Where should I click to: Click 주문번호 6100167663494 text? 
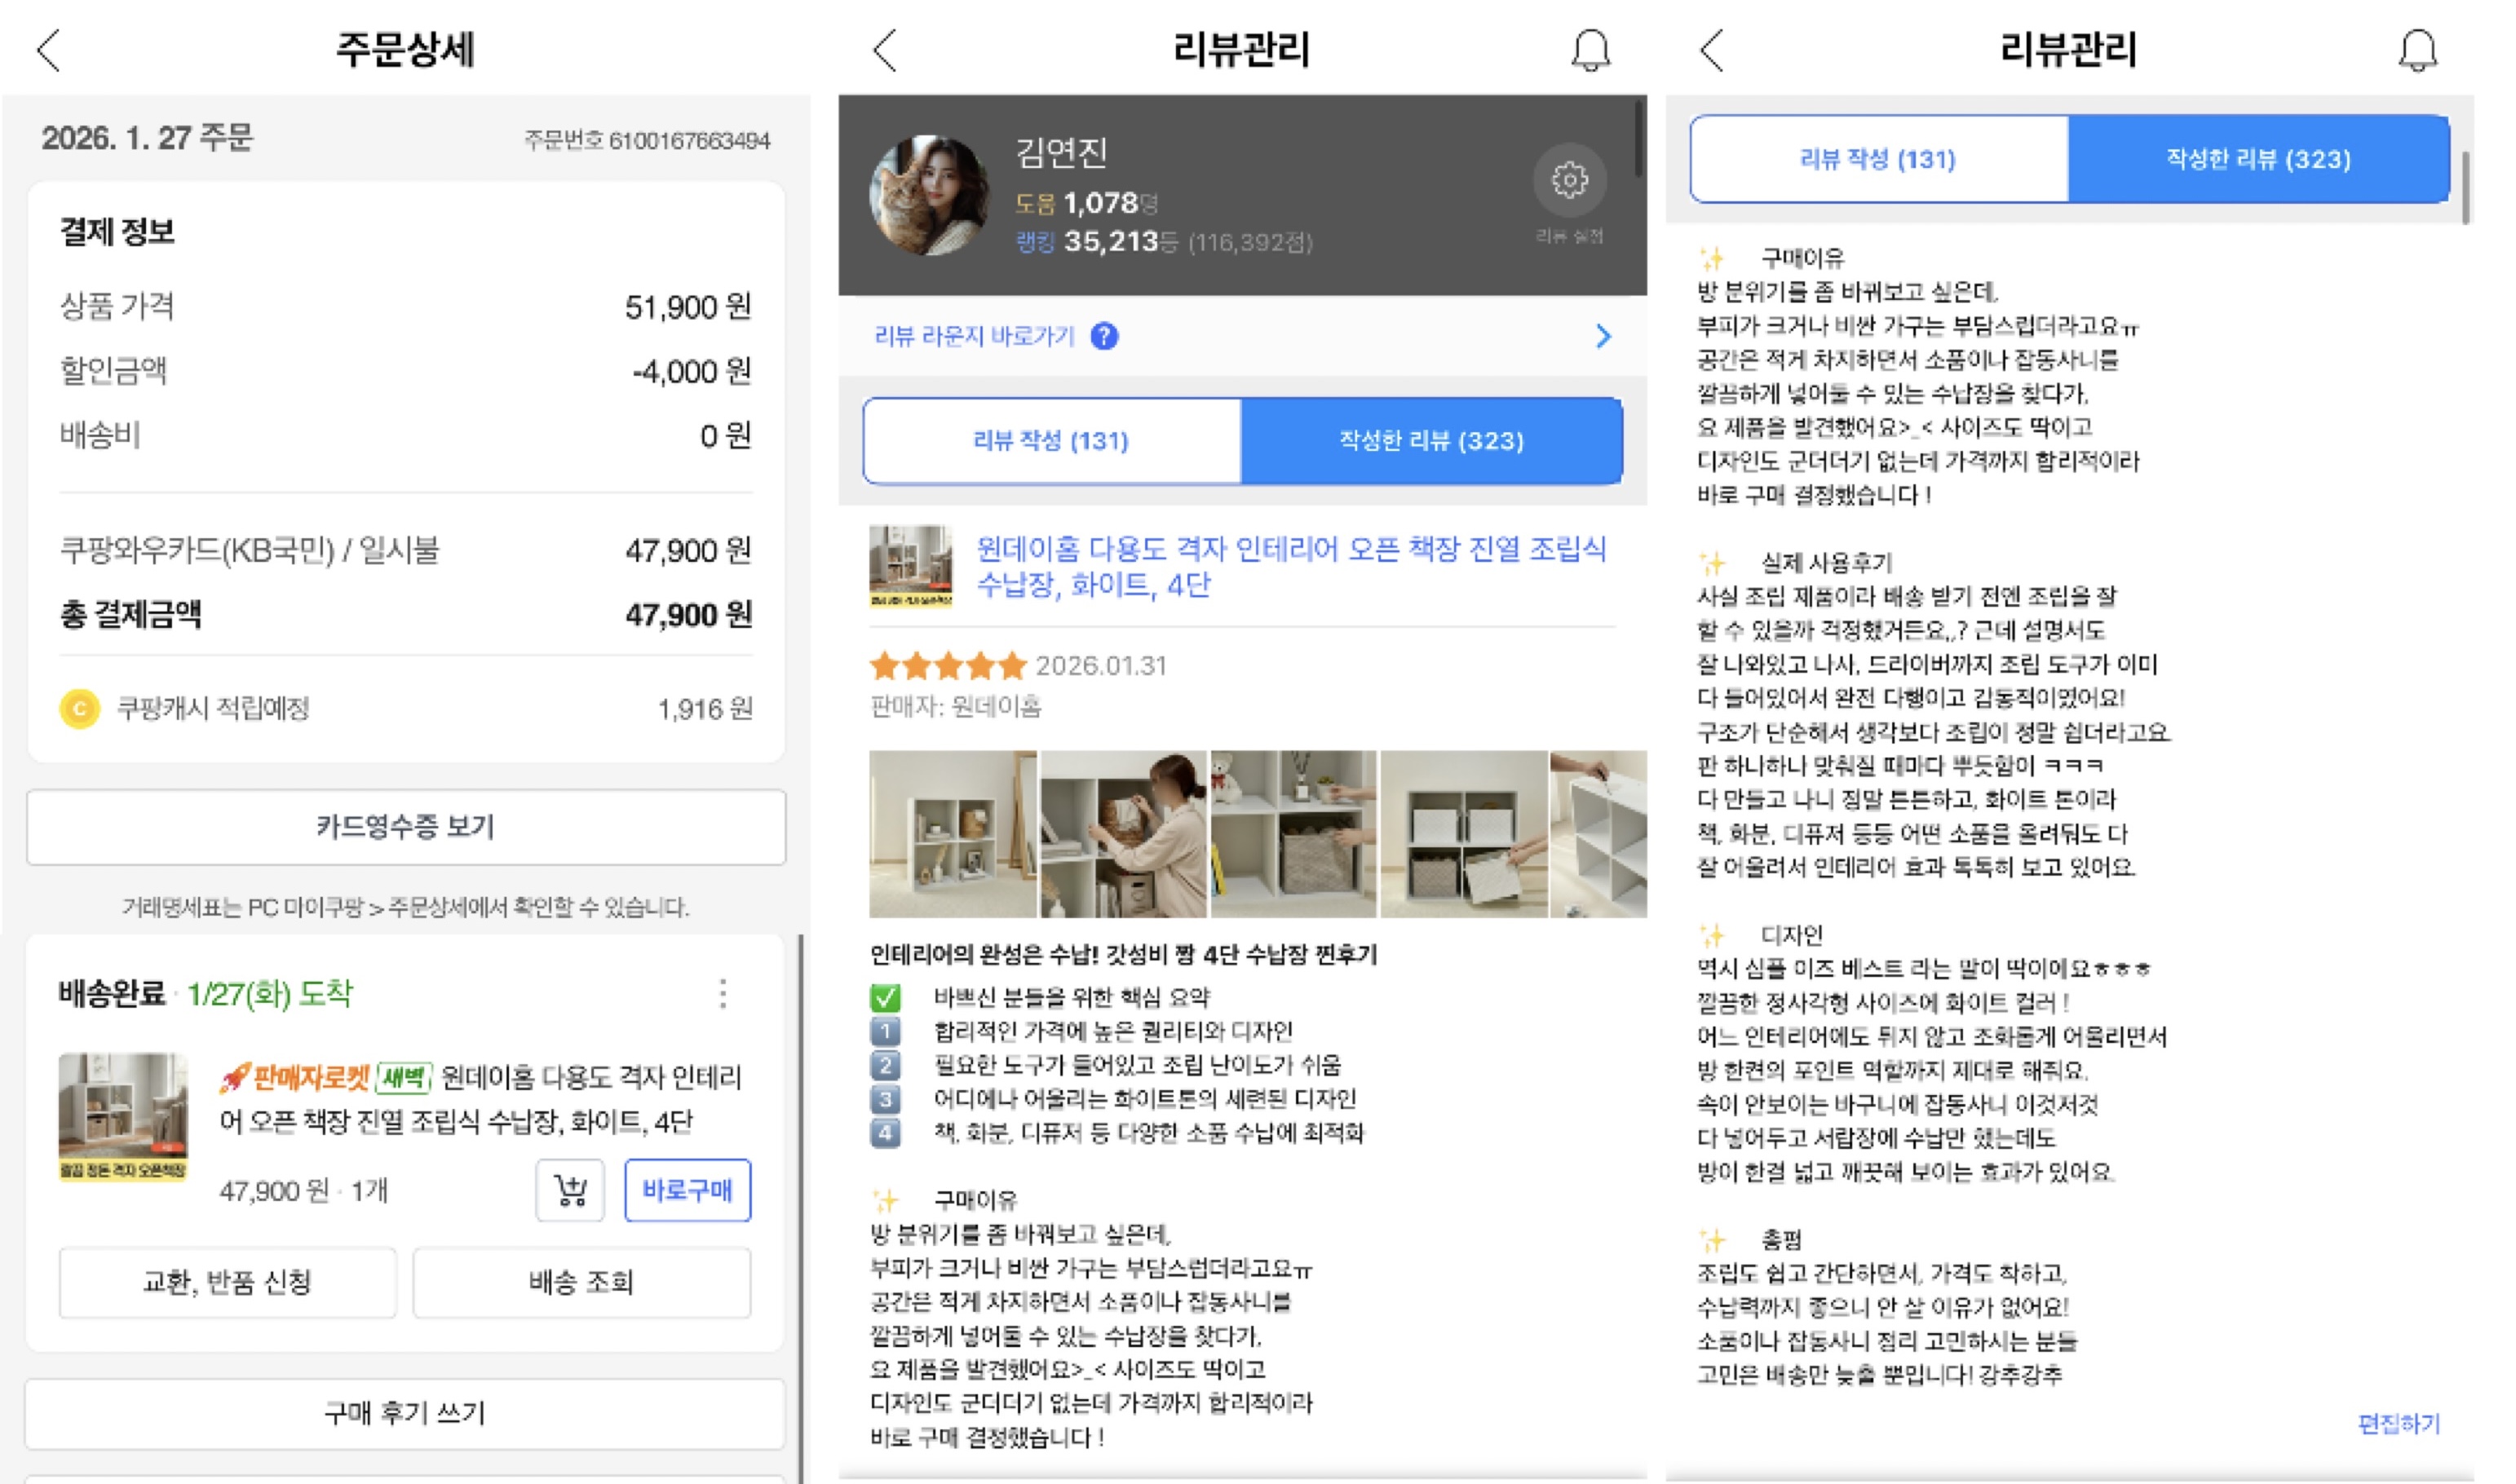[647, 140]
